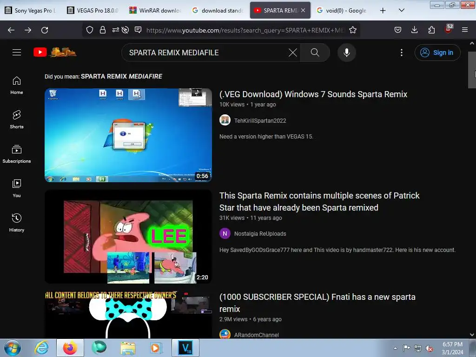
Task: Open the YouTube guide hamburger menu
Action: tap(17, 53)
